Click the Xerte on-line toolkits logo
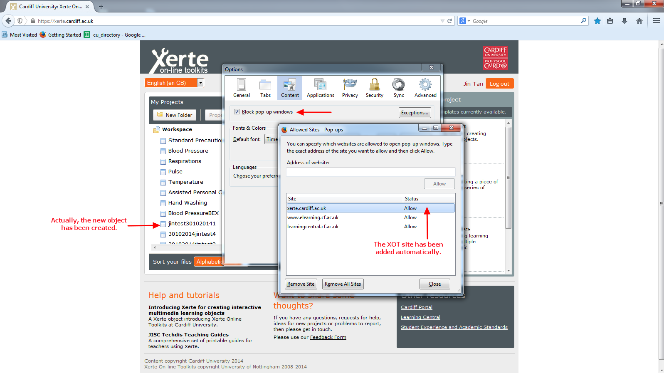664x373 pixels. pos(179,61)
